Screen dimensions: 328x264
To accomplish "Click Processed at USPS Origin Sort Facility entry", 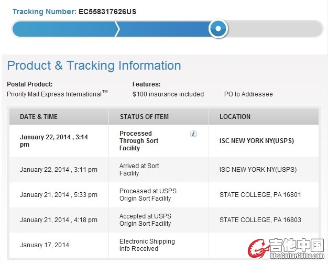I will point(148,194).
